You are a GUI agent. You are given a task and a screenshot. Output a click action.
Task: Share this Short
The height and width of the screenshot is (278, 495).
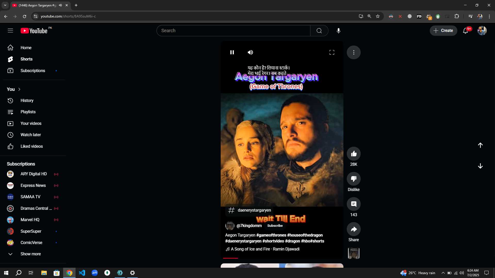(354, 229)
